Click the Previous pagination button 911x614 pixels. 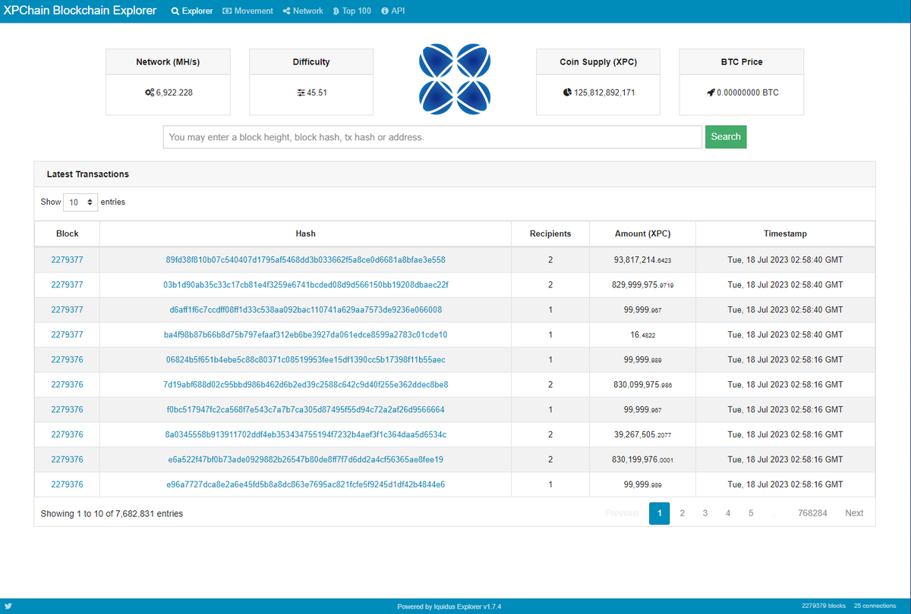pos(622,513)
